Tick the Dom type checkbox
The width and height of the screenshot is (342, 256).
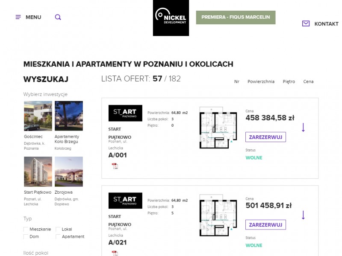[26, 237]
